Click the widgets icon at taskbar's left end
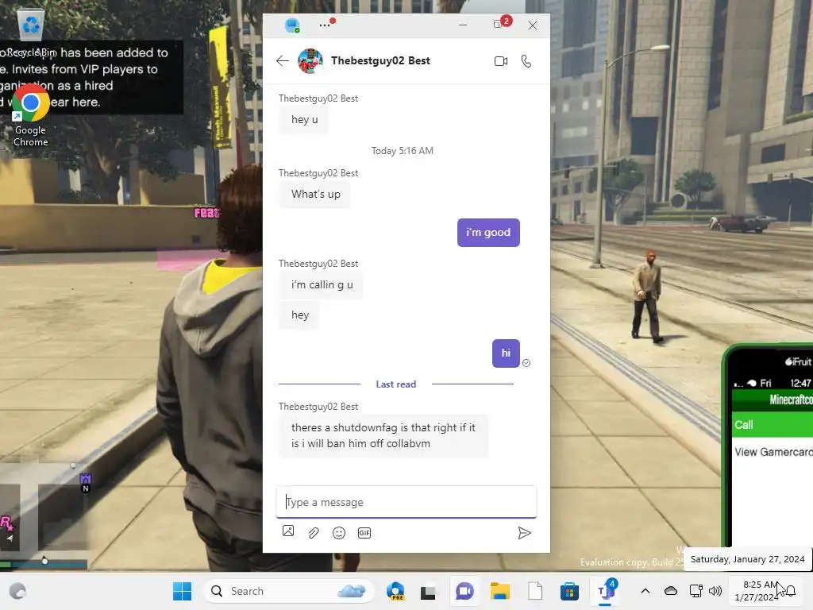 (x=17, y=591)
